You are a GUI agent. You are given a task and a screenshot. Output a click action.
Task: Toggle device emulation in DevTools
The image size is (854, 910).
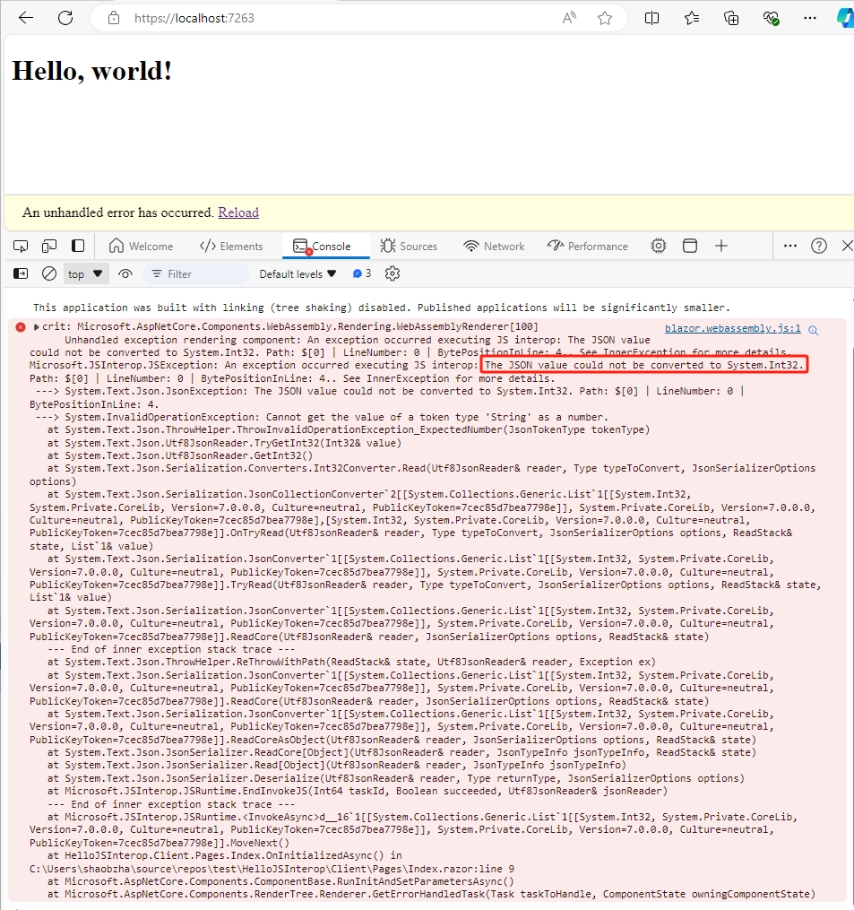49,246
